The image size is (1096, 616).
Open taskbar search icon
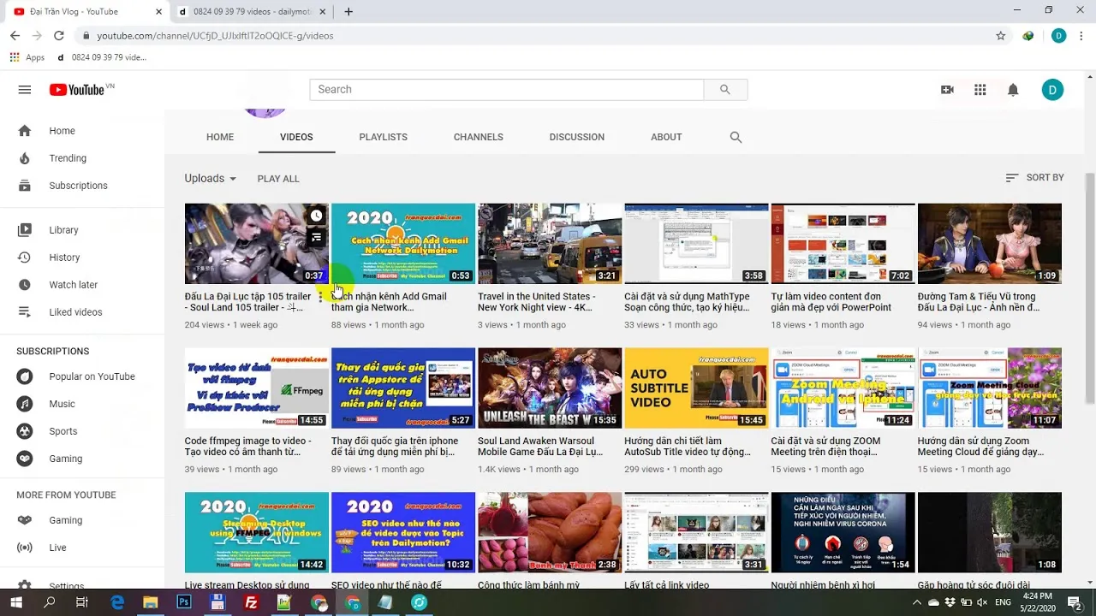[x=49, y=602]
